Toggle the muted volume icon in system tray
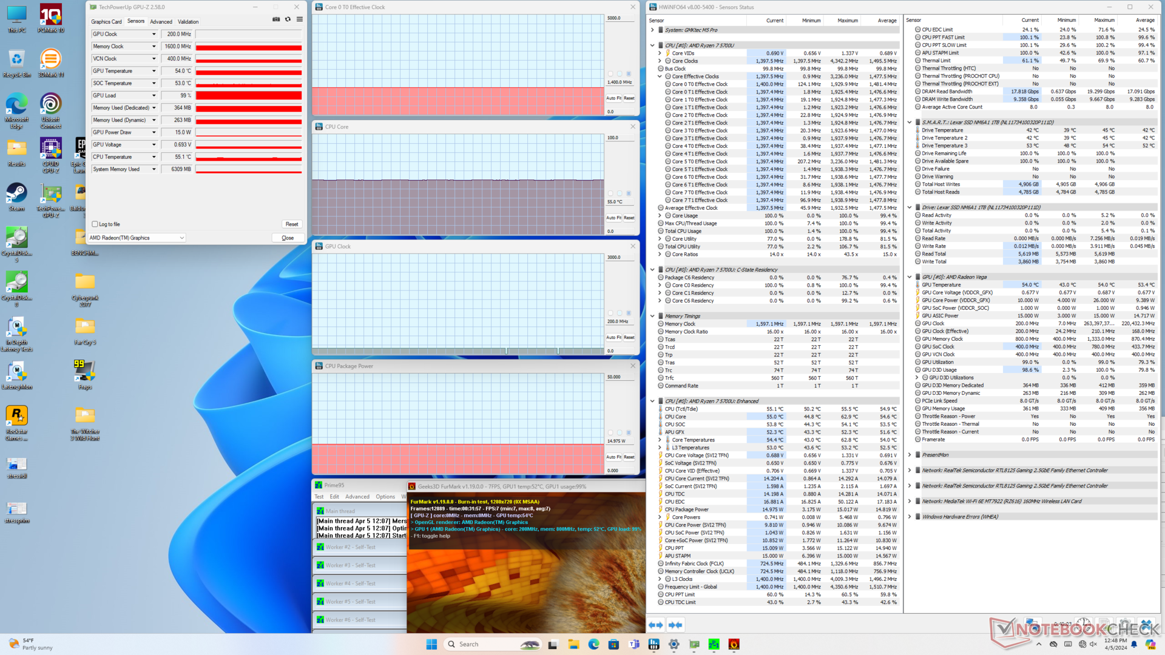The height and width of the screenshot is (655, 1165). click(x=1093, y=644)
